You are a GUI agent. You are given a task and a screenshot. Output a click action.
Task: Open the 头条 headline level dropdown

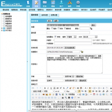coord(90,37)
